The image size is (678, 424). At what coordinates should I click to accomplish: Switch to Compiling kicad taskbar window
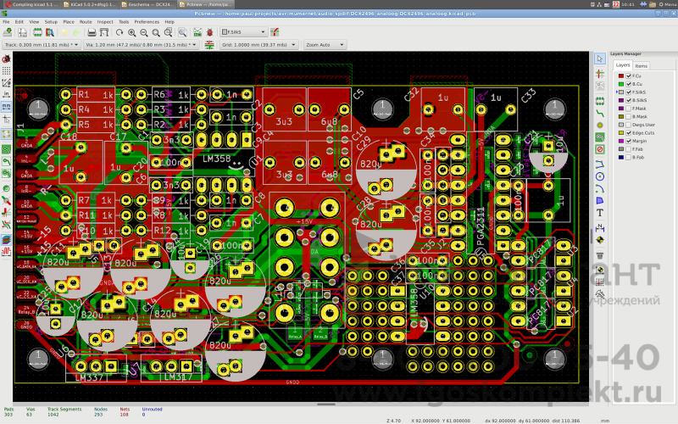[x=31, y=4]
